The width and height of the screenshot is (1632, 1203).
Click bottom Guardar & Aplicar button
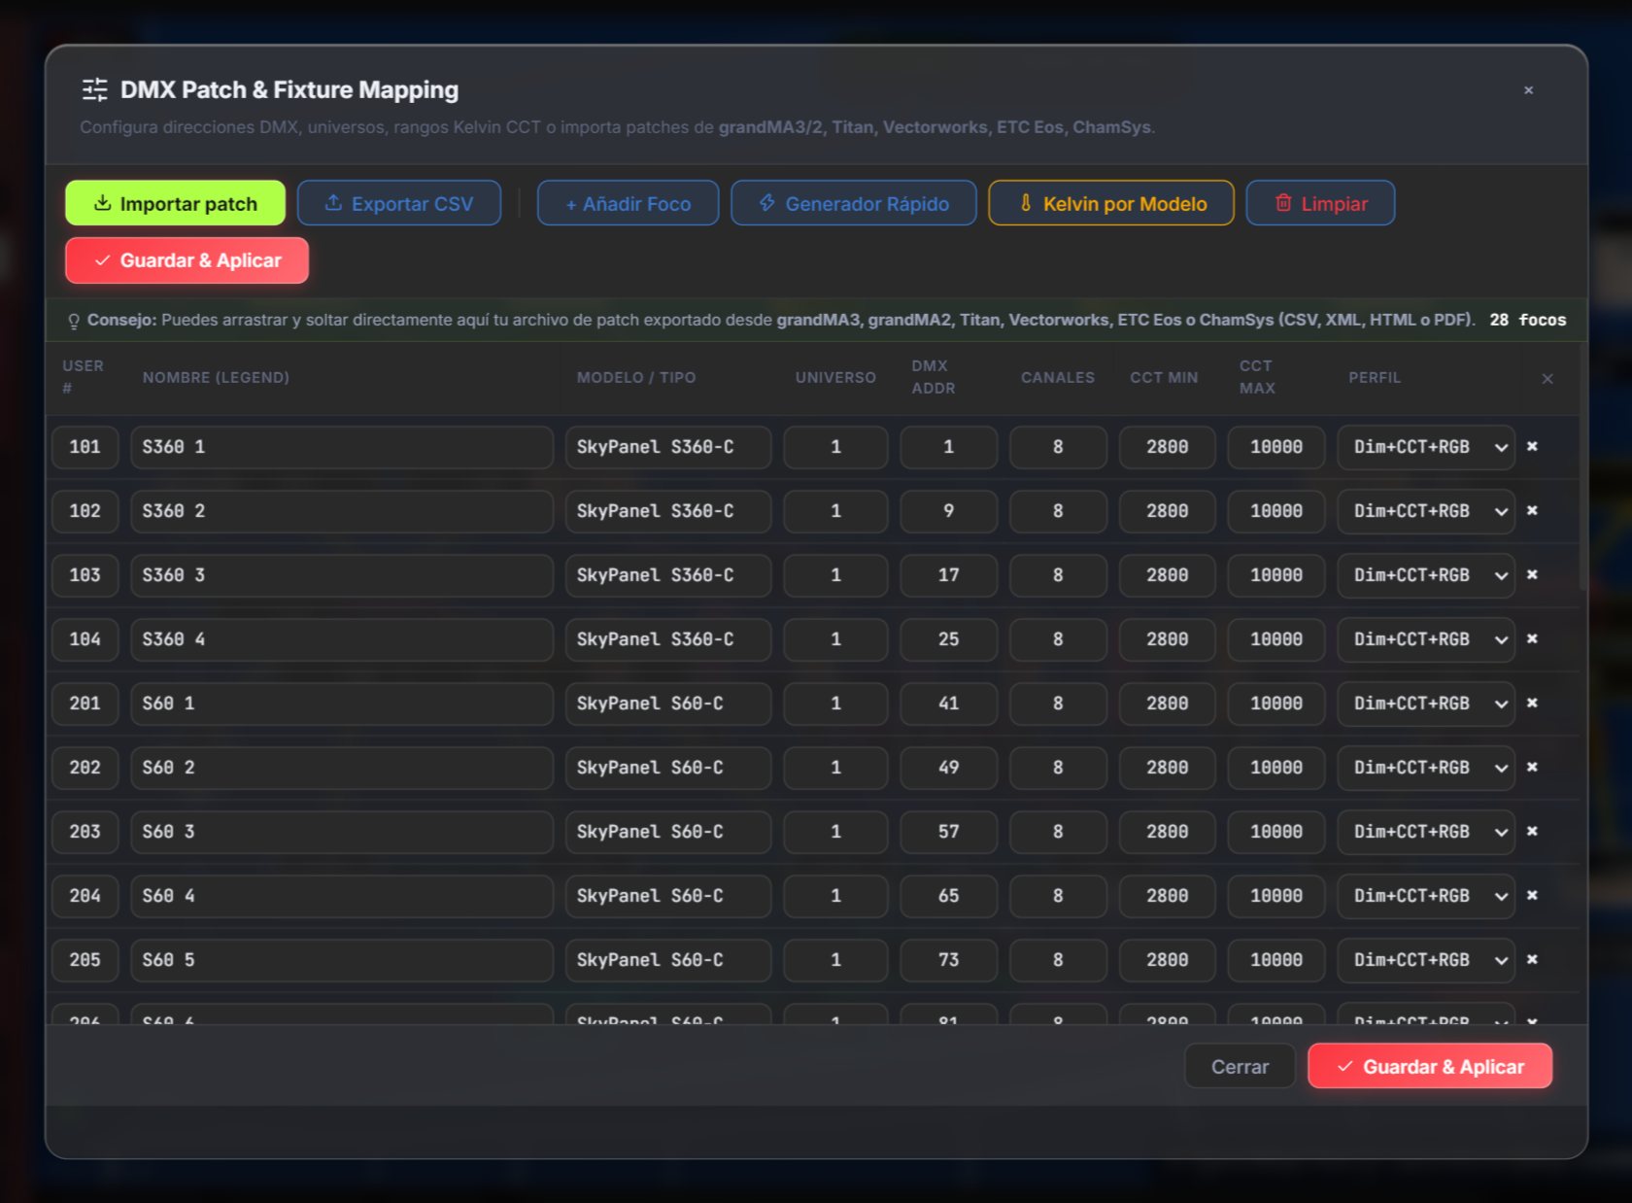click(x=1430, y=1066)
